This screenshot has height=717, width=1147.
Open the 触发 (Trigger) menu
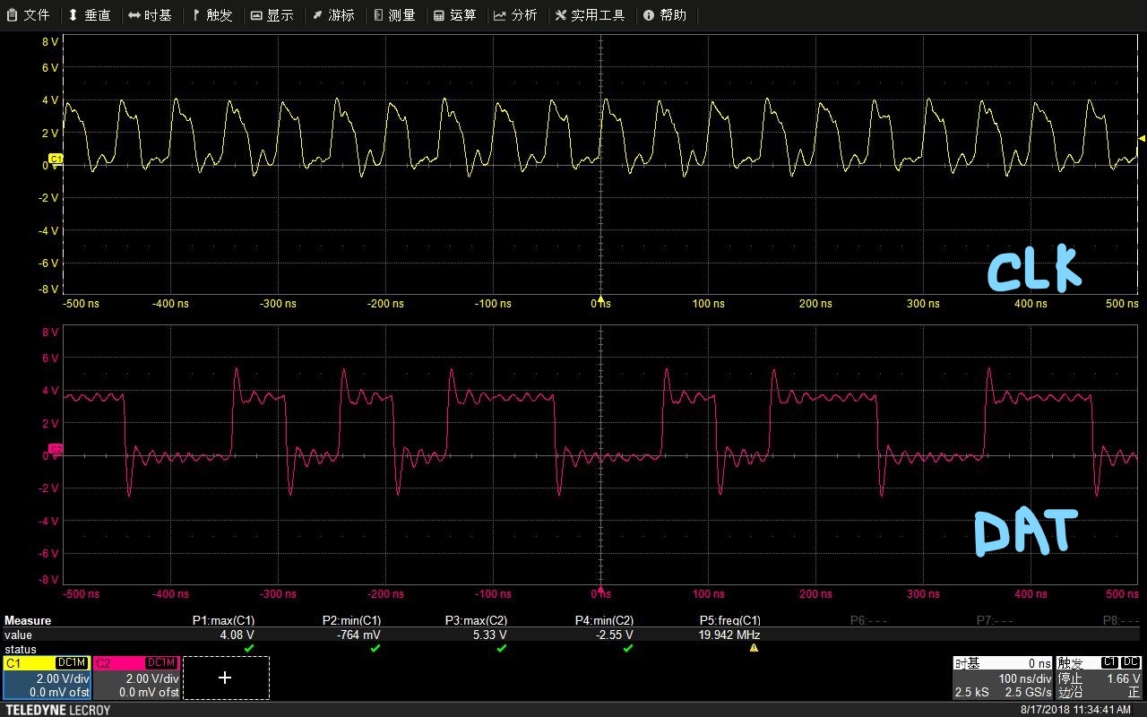point(211,15)
